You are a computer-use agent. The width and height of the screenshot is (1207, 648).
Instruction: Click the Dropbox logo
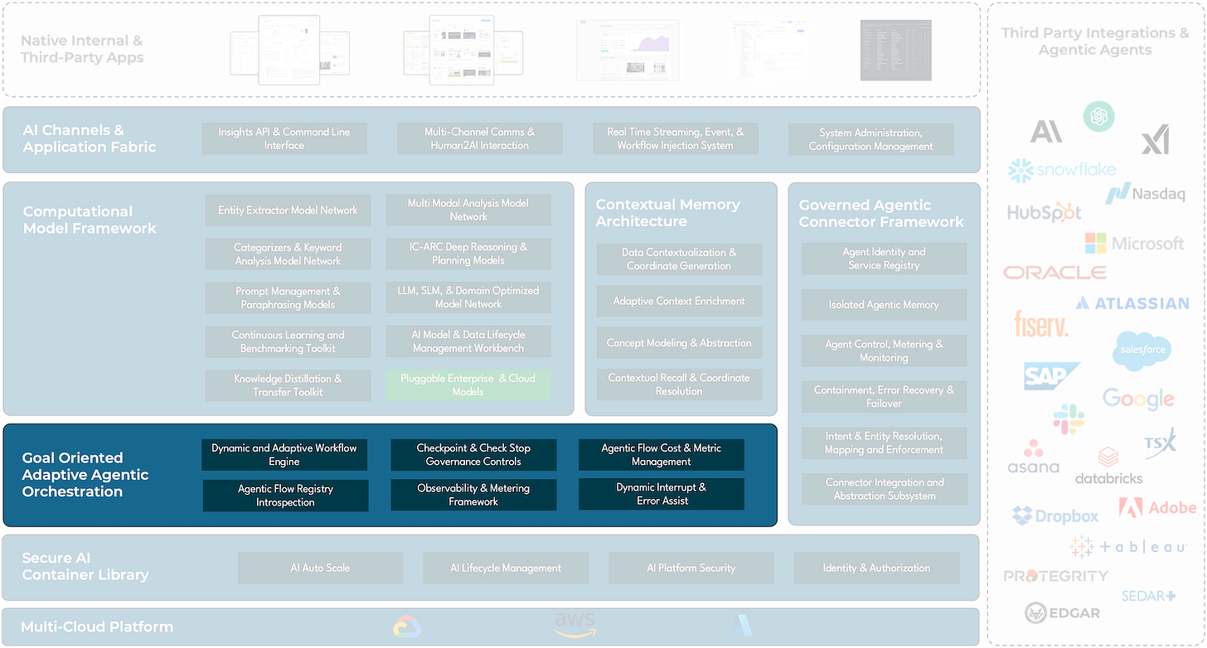1055,516
